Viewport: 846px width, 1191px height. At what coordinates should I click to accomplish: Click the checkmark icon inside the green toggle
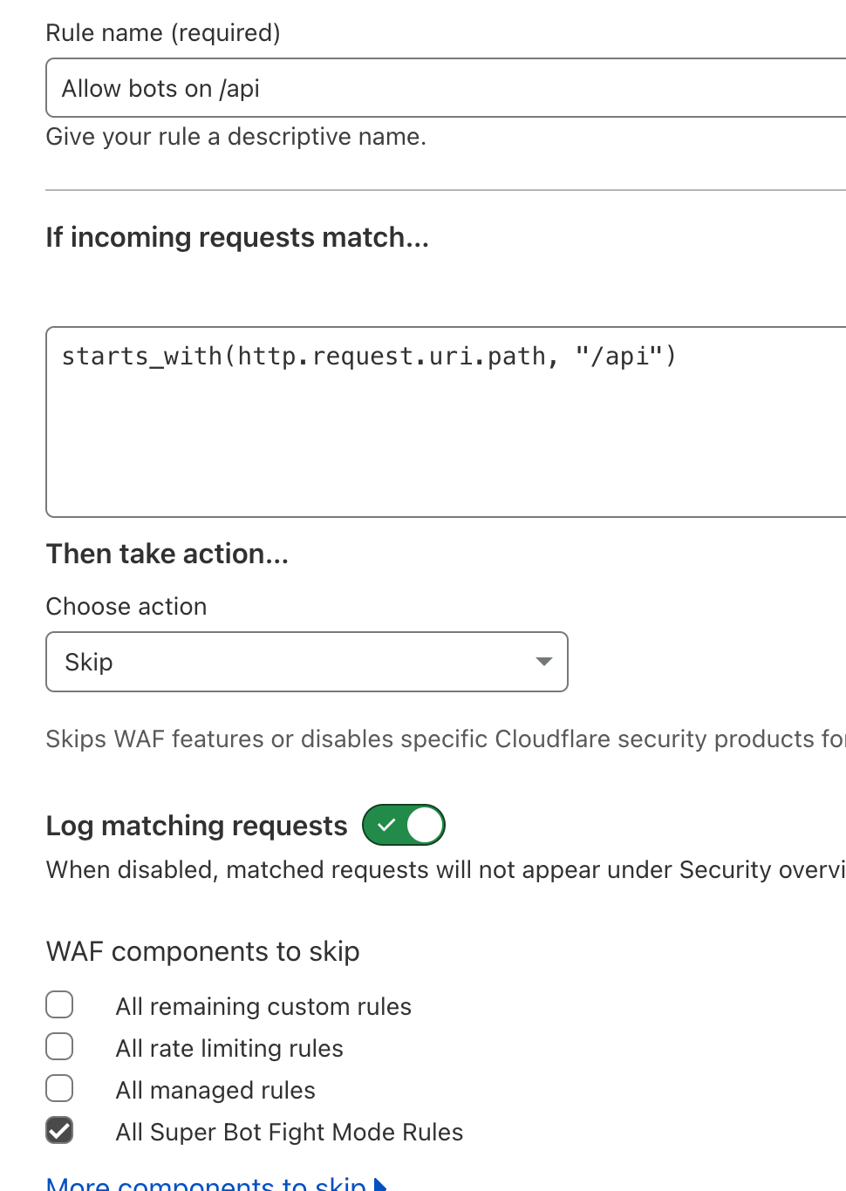coord(387,825)
